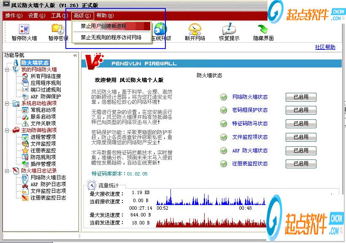Collapse the 功能导航 panel with double chevron
The image size is (346, 243).
[75, 55]
